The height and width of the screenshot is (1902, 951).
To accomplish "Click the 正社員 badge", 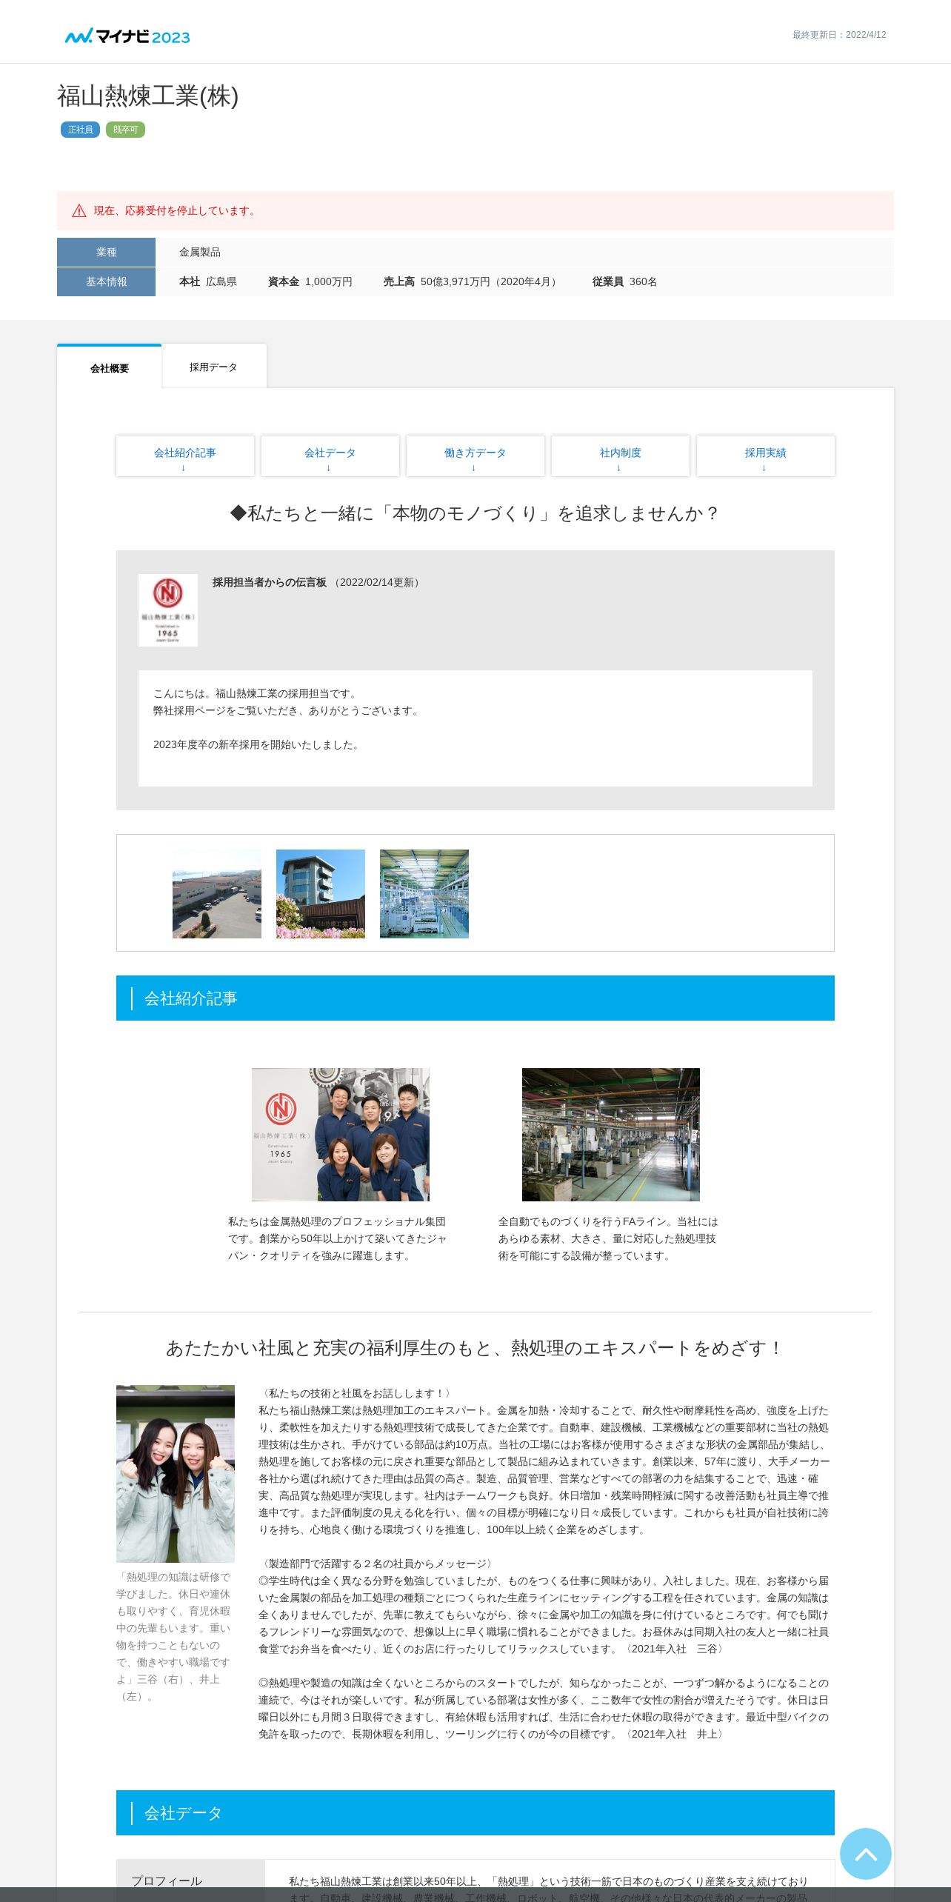I will click(x=80, y=130).
